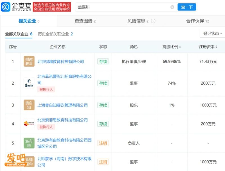Click 注销 status badge for 北京游有由
The width and height of the screenshot is (225, 171).
coord(103,143)
